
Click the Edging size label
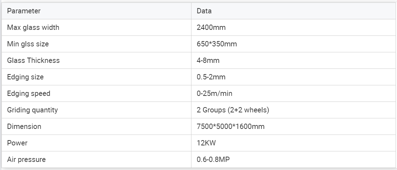coord(25,77)
